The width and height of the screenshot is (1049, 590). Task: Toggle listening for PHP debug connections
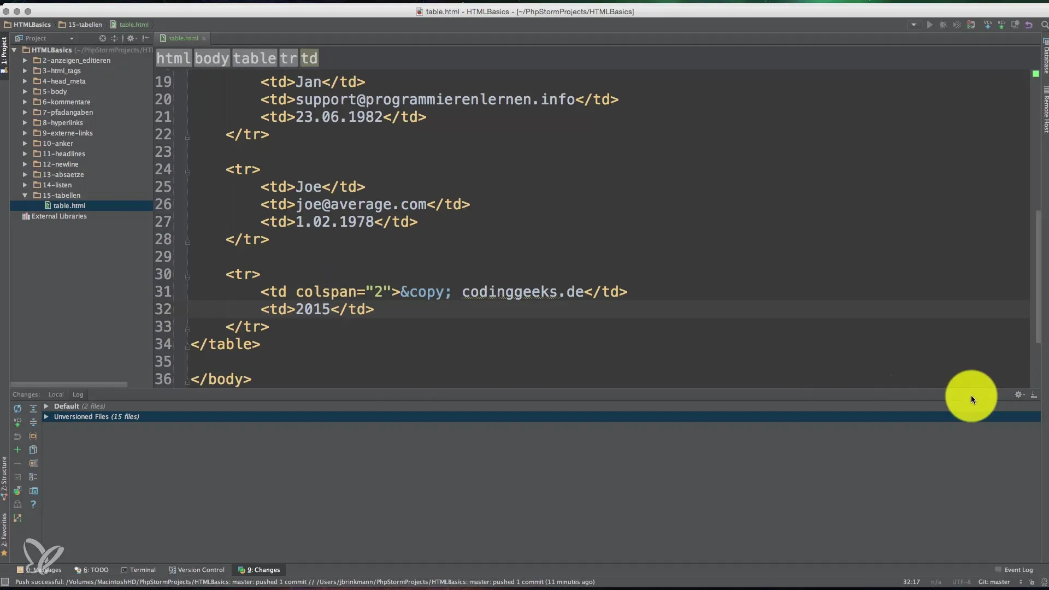[971, 25]
